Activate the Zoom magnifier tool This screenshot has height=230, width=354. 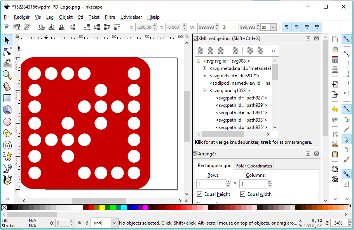pyautogui.click(x=7, y=75)
